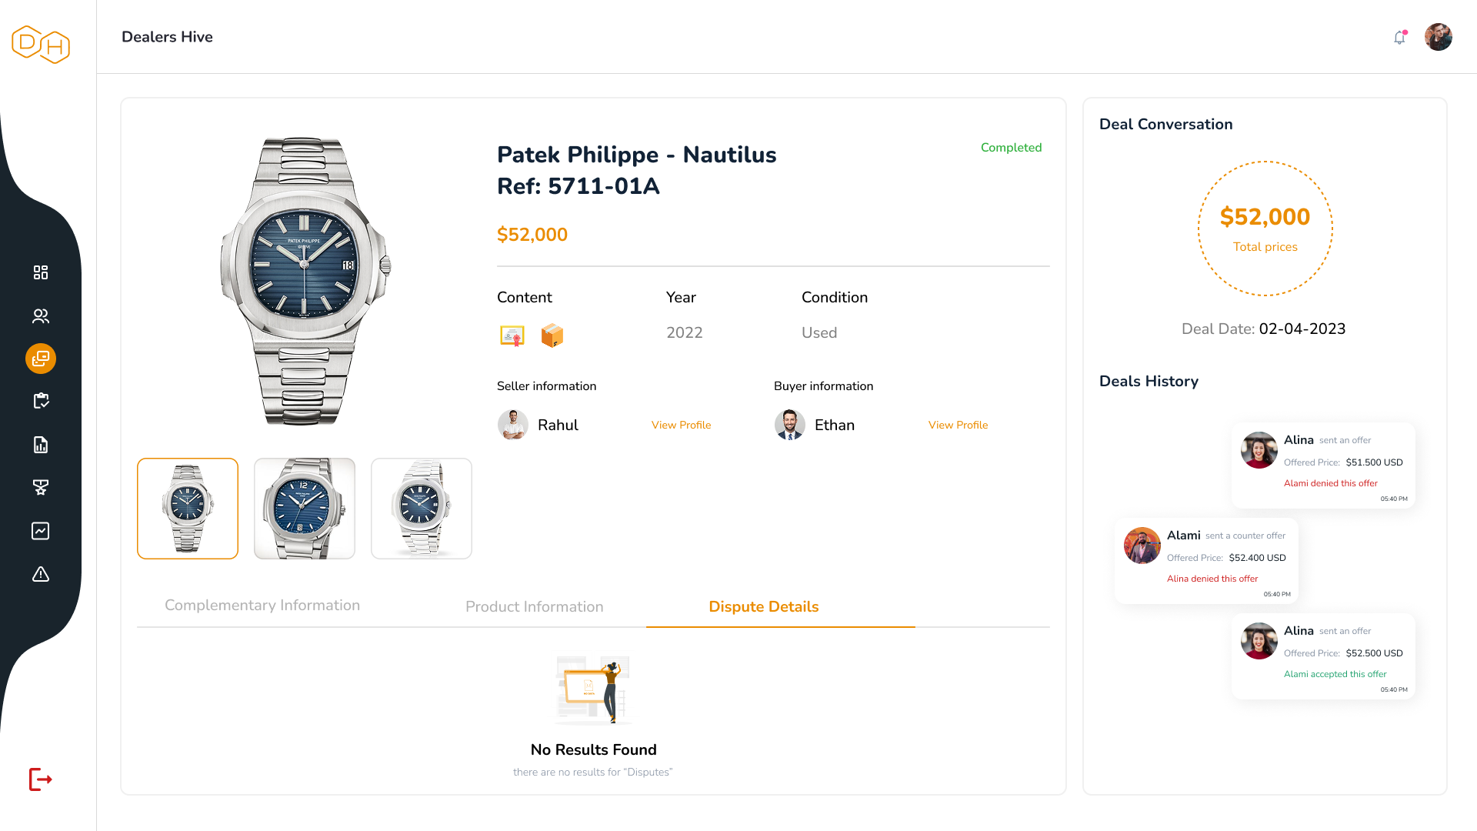
Task: Open the report document sidebar icon
Action: pos(41,445)
